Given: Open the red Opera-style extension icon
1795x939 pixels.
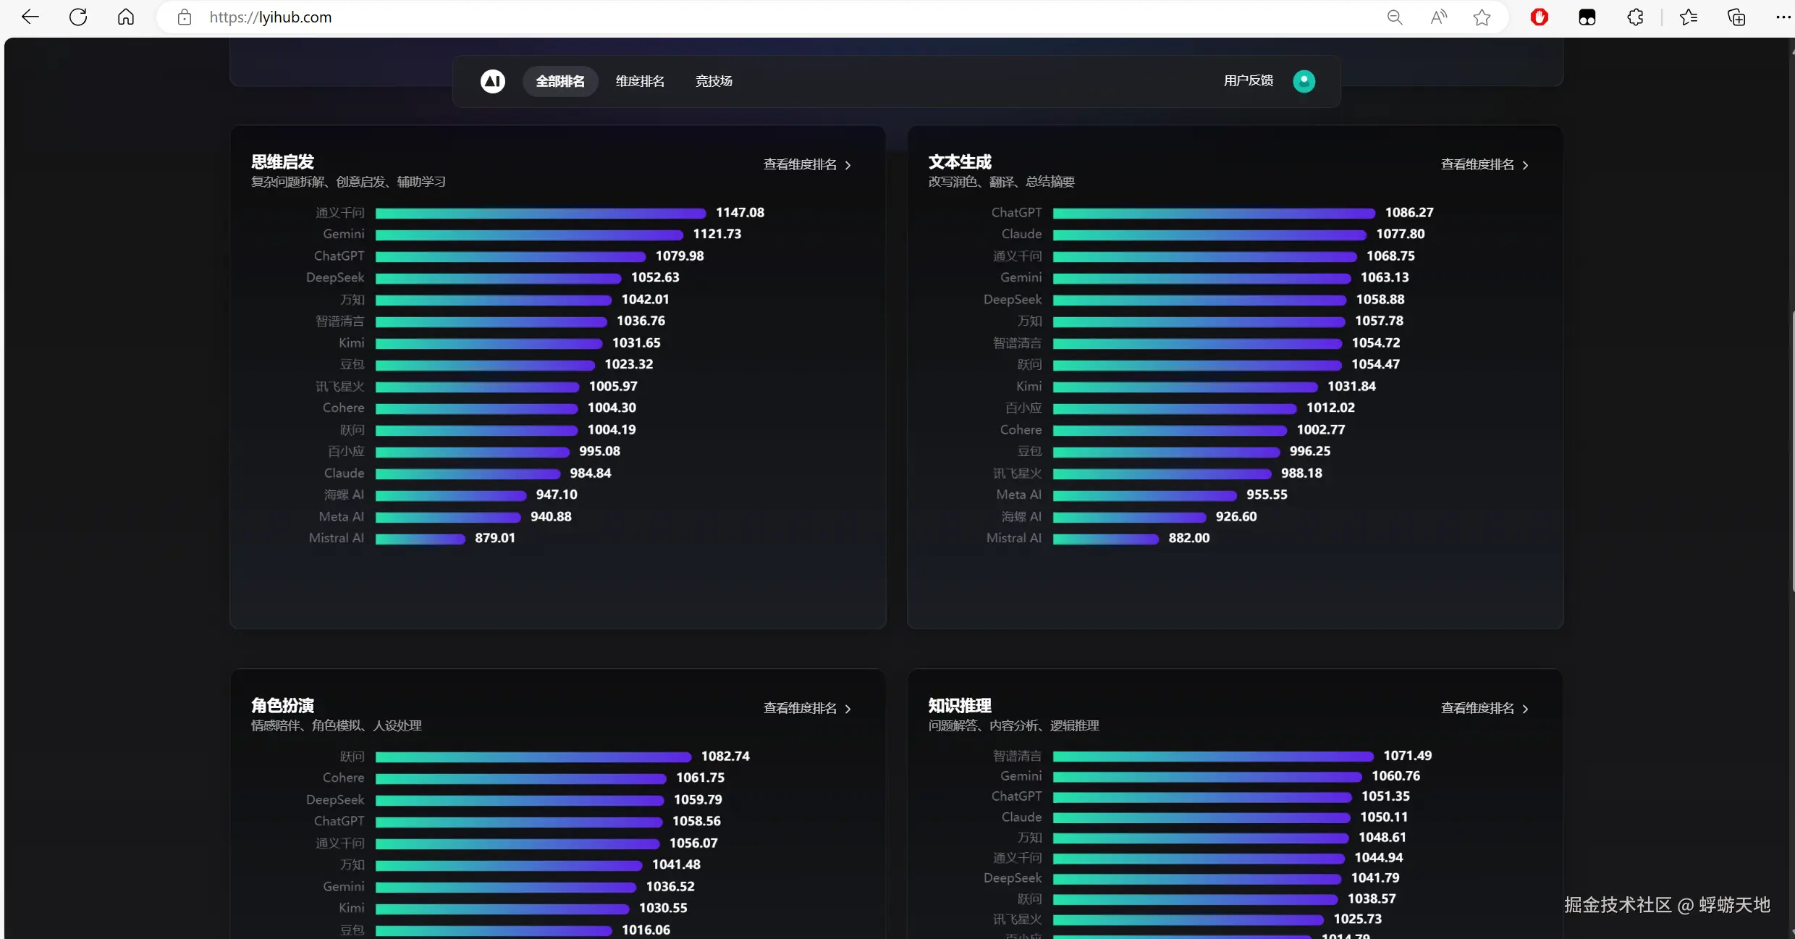Looking at the screenshot, I should pos(1539,17).
